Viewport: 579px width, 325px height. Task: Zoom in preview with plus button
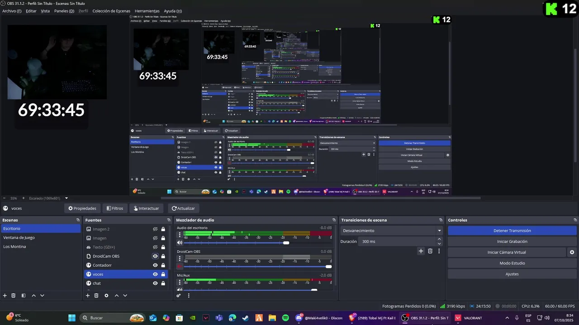click(23, 198)
